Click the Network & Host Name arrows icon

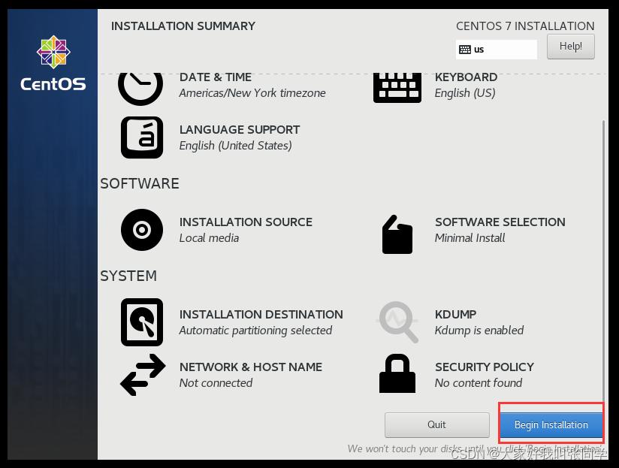tap(143, 375)
